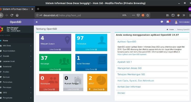Viewport: 191px width, 102px height.
Task: Expand the Layanan Surat menu
Action: pos(17,61)
